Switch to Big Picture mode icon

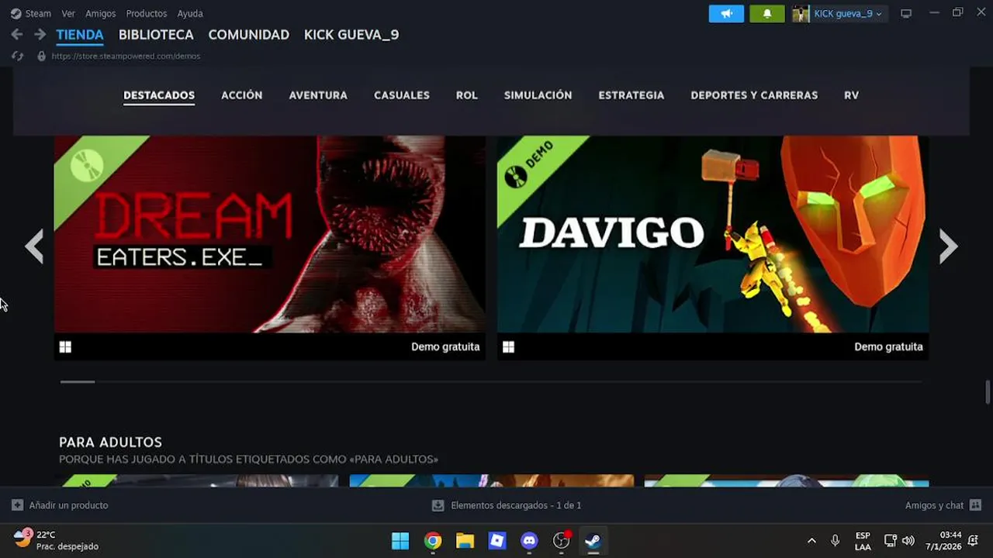pyautogui.click(x=905, y=13)
